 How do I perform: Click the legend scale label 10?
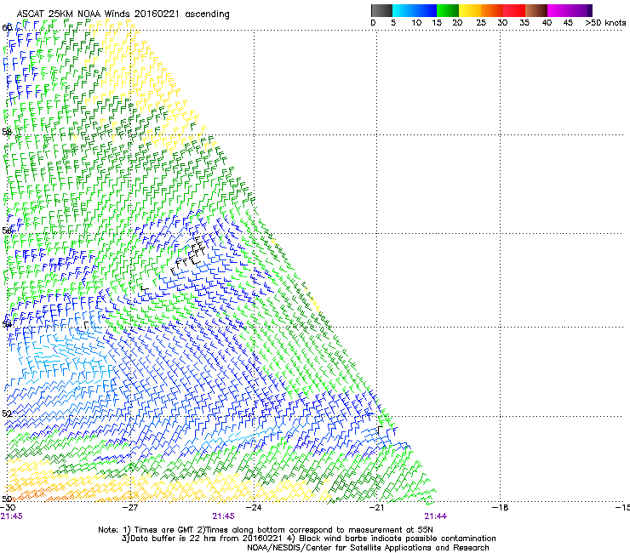(416, 23)
